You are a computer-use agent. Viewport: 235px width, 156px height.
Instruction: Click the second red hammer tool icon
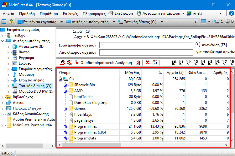69,62
